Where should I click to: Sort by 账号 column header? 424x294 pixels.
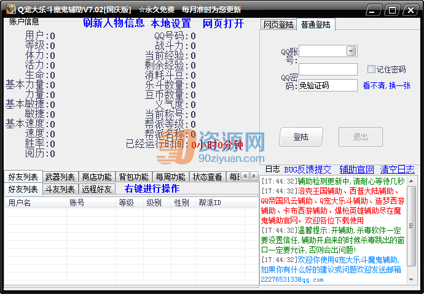click(x=91, y=203)
